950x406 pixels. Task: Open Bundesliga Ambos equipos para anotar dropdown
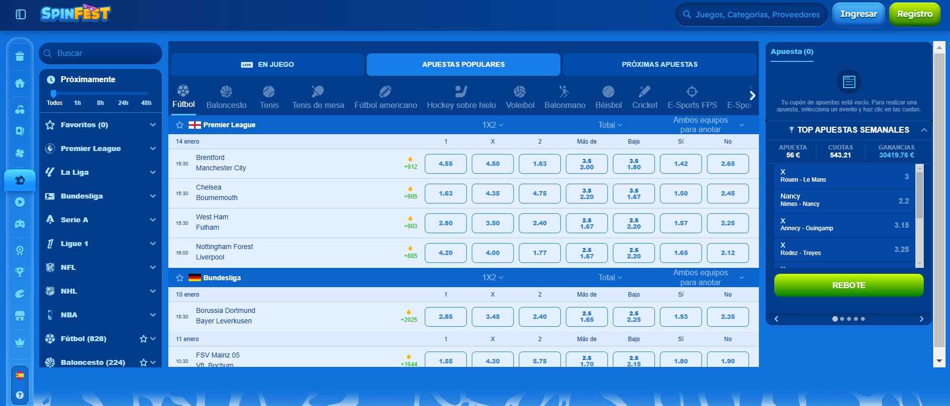tap(708, 278)
